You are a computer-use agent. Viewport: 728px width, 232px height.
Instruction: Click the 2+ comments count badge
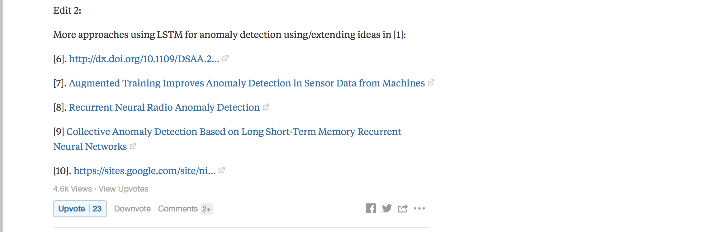(x=206, y=209)
